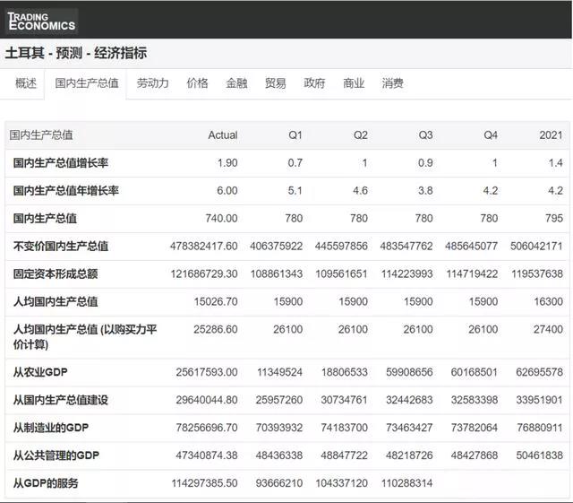
Task: Switch to the 政府 tab
Action: pyautogui.click(x=314, y=83)
